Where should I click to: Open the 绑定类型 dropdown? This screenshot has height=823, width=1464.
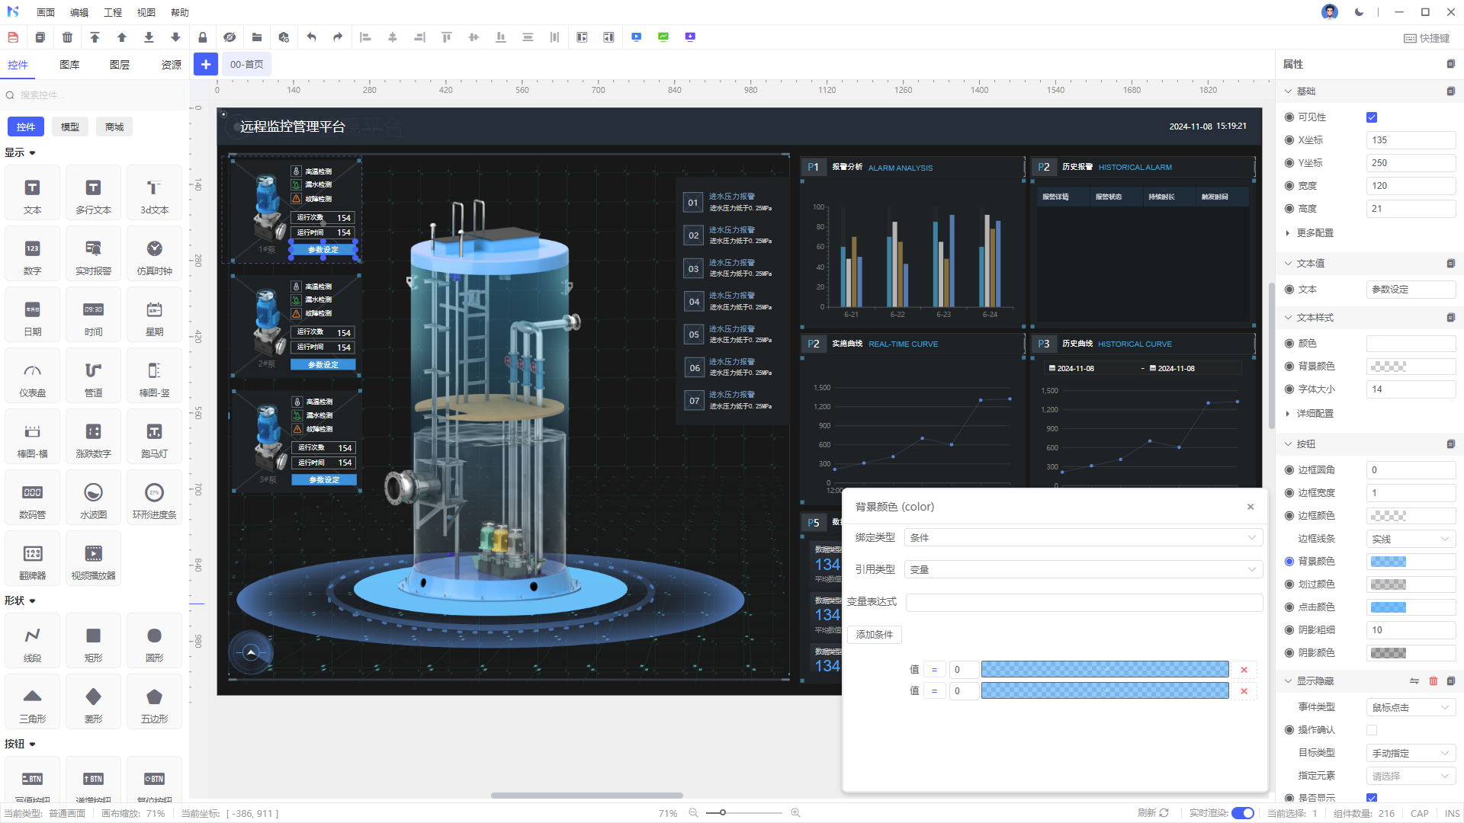click(x=1083, y=538)
